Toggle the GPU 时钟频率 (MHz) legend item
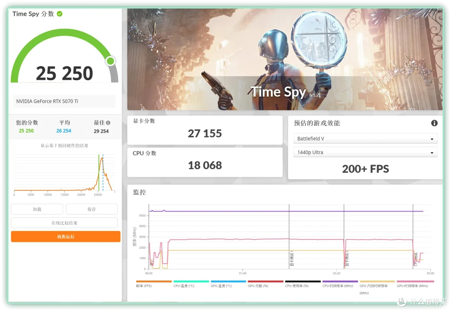451x311 pixels. (x=415, y=283)
